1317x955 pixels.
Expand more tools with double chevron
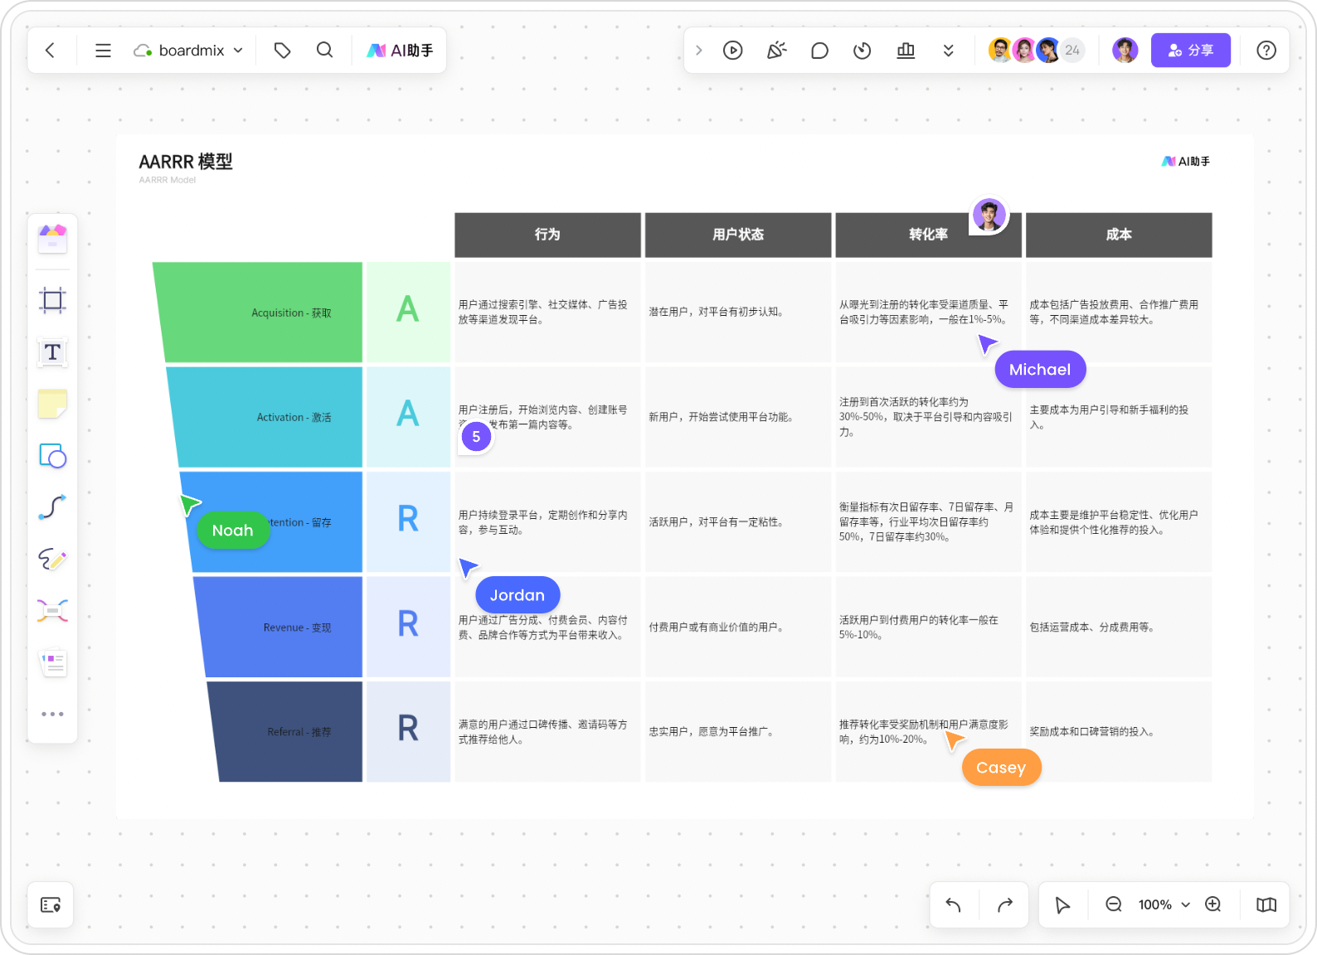949,51
